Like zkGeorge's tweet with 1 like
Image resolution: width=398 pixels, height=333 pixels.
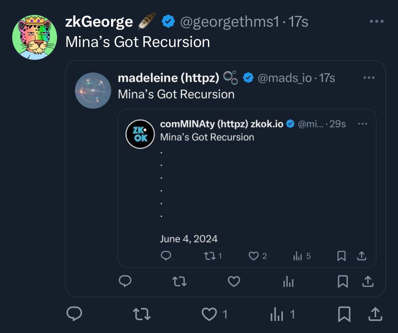pos(209,315)
